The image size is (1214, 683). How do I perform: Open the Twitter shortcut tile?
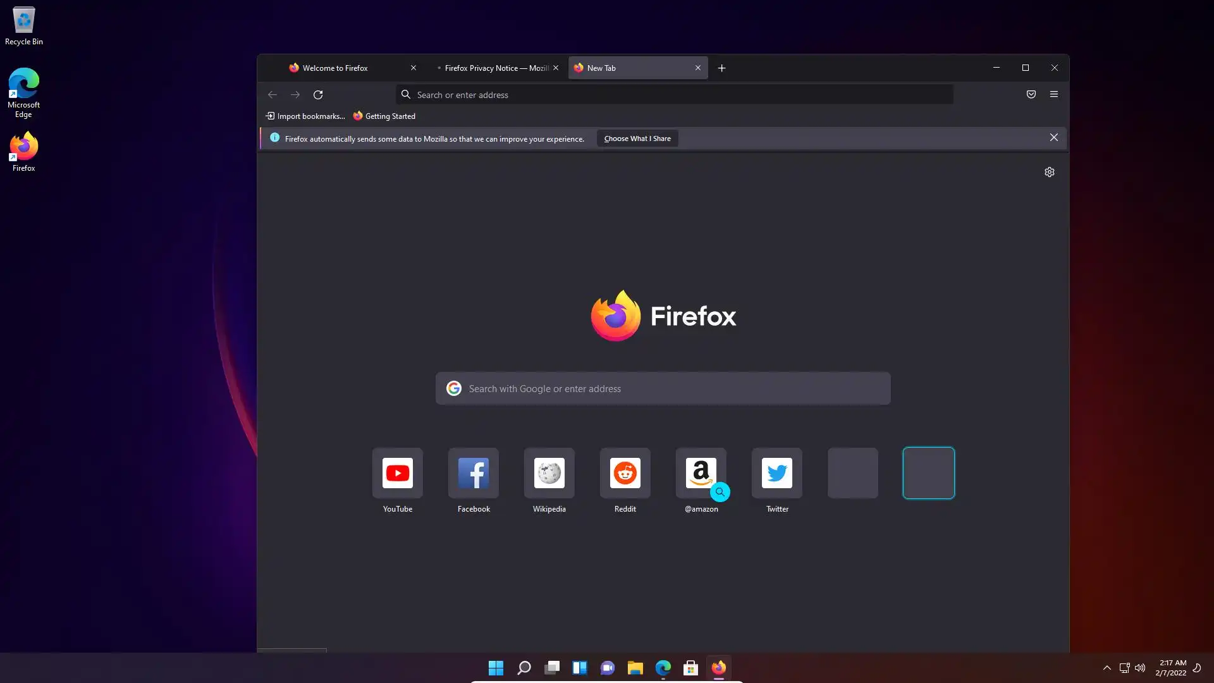[776, 473]
